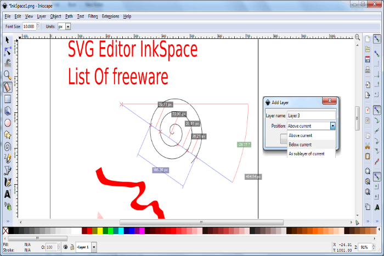The height and width of the screenshot is (256, 384).
Task: Pick the Zoom magnifier tool
Action: coord(8,75)
